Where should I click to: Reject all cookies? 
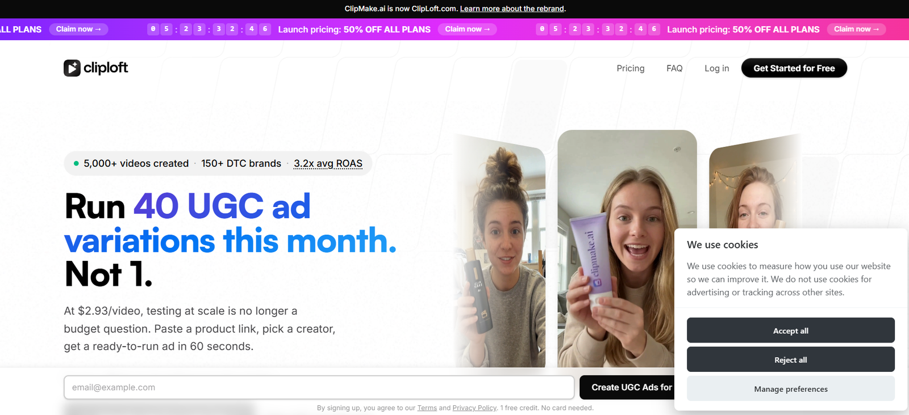(791, 359)
